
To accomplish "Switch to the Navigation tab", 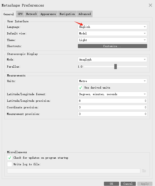I will 67,14.
